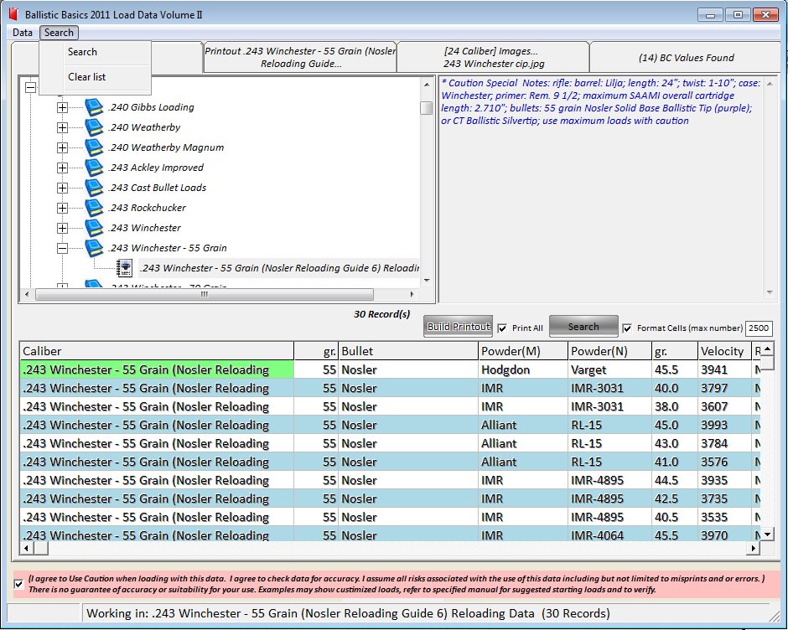
Task: Toggle the Format Cells checkbox
Action: (627, 328)
